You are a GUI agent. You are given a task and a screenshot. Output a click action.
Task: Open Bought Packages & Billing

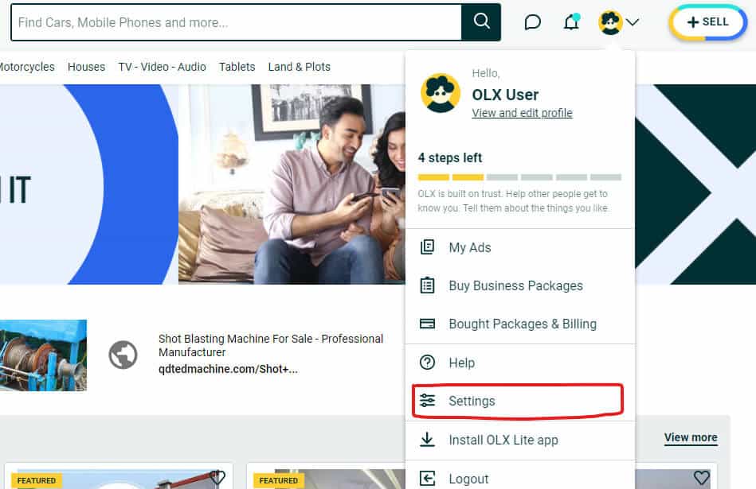[x=520, y=324]
